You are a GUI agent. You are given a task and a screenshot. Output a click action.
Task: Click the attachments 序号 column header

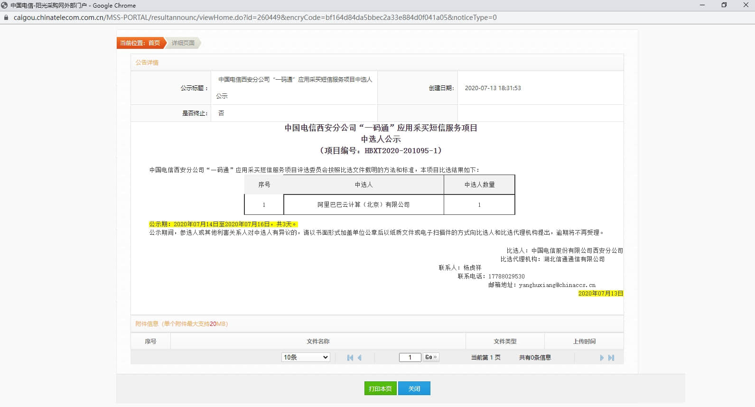tap(150, 342)
